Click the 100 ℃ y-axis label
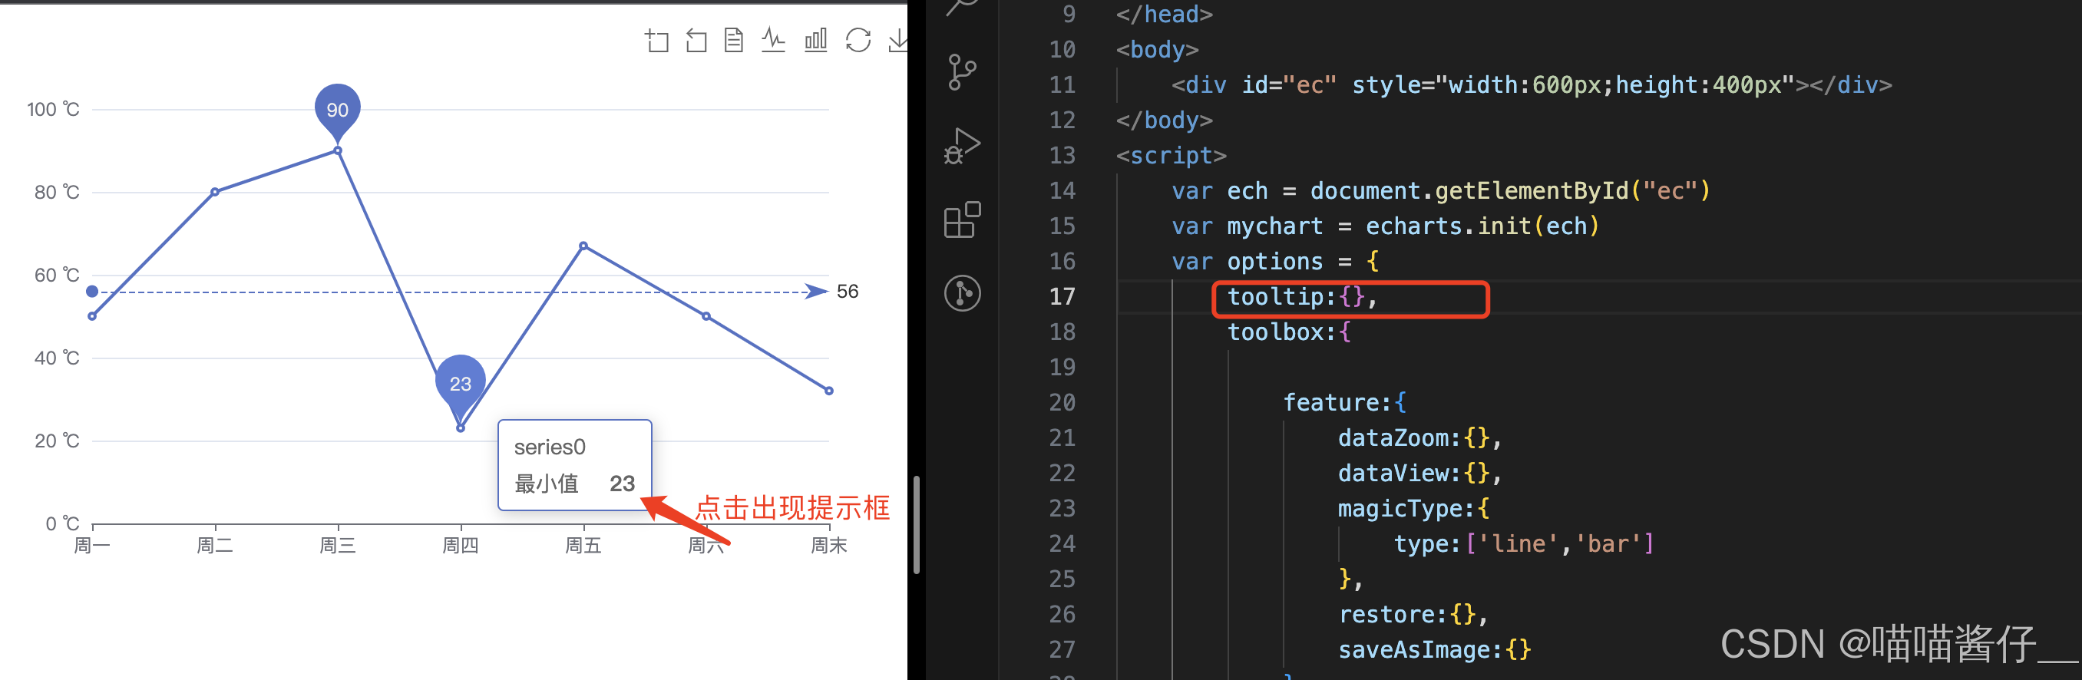 [53, 110]
